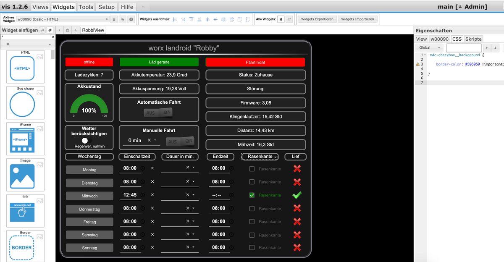
Task: Click clock icon for Montag Einschaltzeit
Action: 143,168
